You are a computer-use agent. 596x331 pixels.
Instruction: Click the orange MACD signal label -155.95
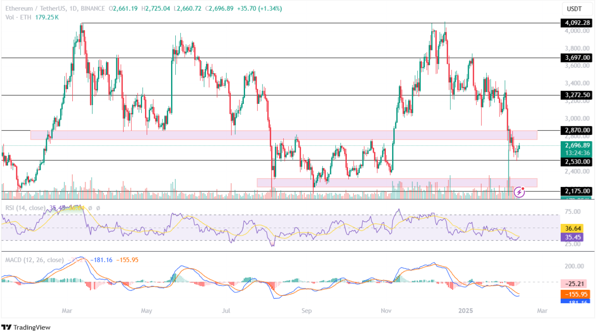pyautogui.click(x=575, y=294)
